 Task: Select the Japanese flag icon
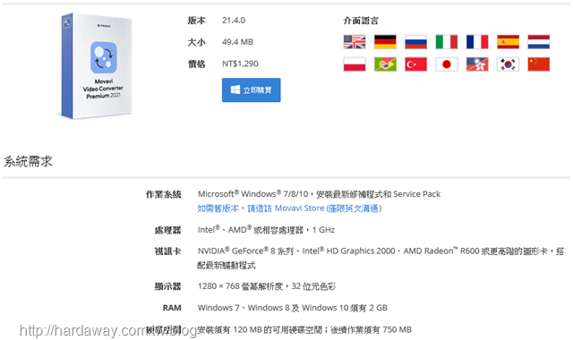(447, 64)
